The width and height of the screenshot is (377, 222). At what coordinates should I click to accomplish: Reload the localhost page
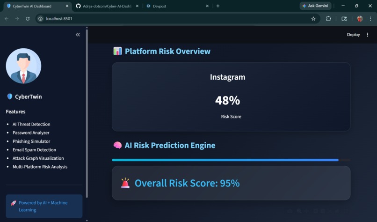[x=28, y=19]
